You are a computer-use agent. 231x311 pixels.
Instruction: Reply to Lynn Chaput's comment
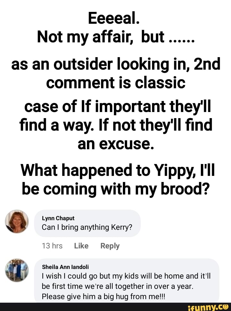[110, 246]
